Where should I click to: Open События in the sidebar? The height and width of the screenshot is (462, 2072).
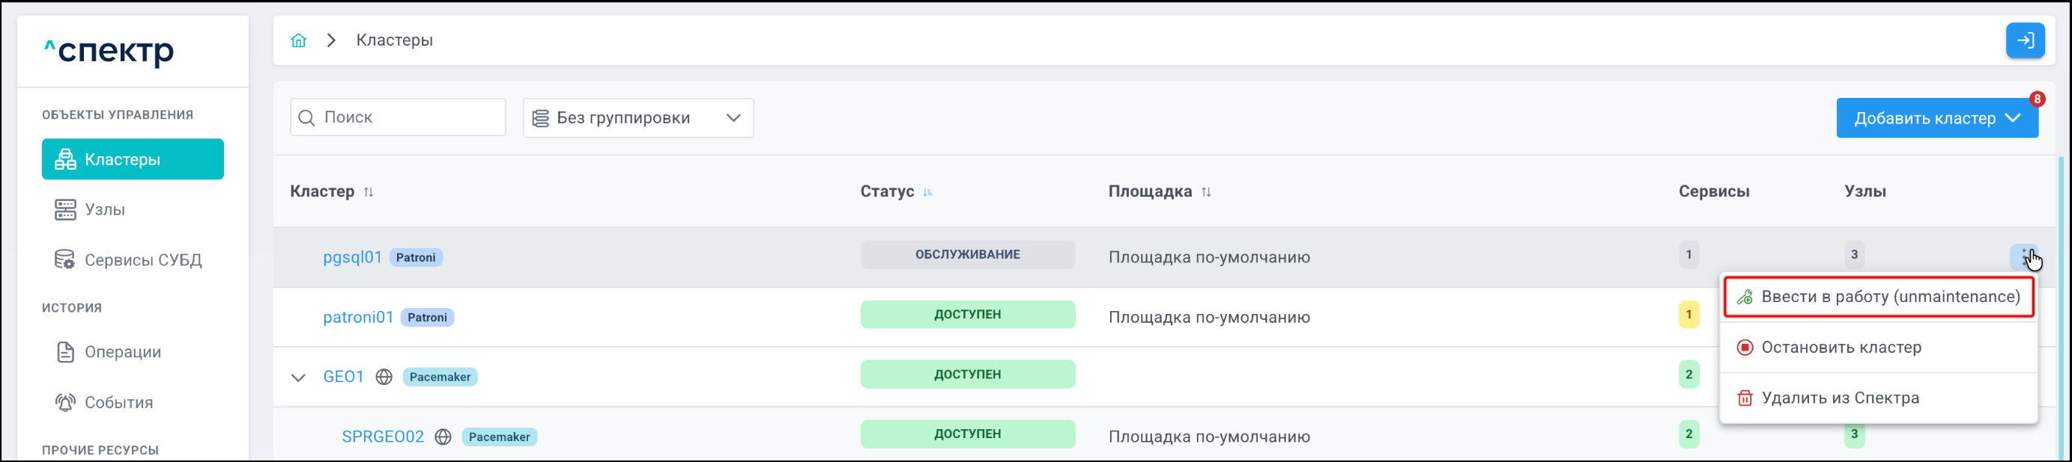pos(118,403)
